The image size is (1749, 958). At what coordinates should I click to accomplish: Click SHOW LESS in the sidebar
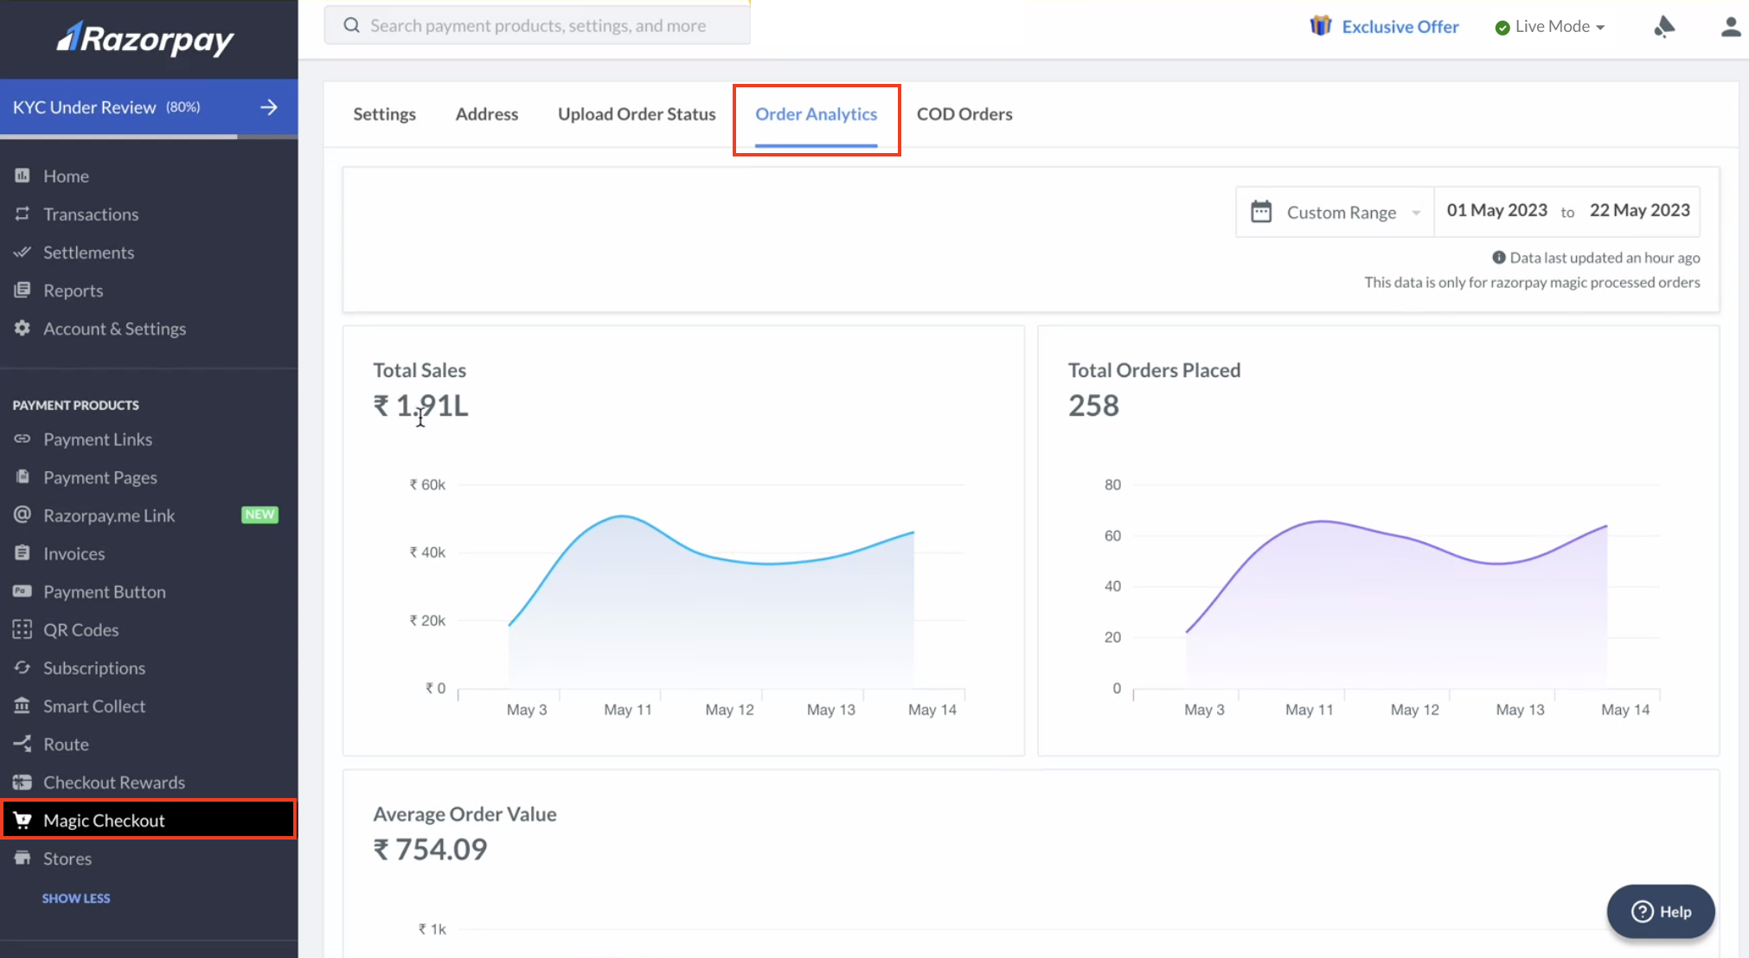(76, 898)
